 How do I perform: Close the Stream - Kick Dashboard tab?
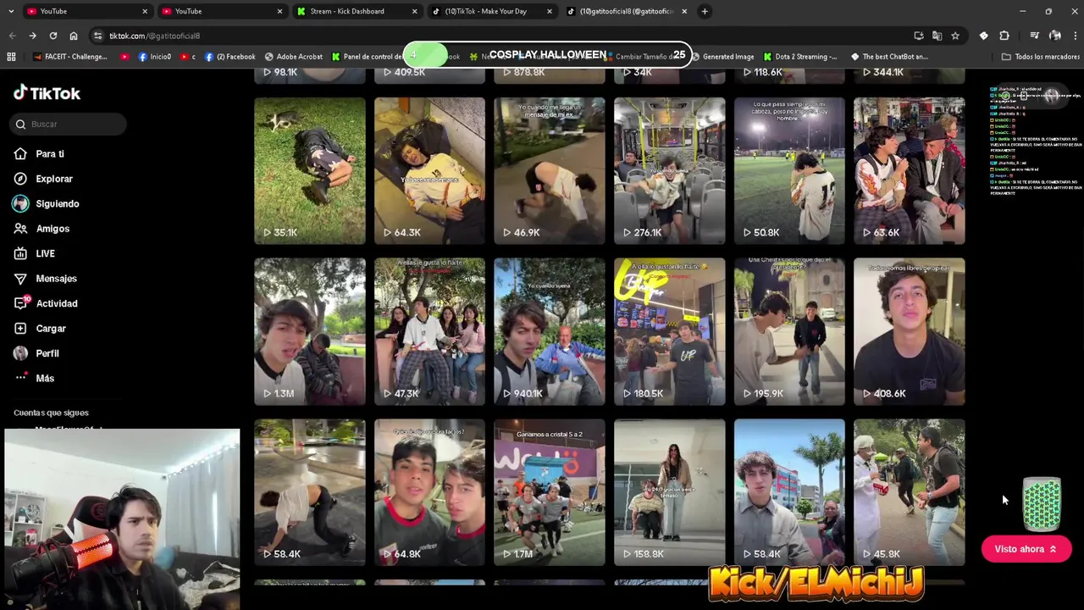coord(414,11)
